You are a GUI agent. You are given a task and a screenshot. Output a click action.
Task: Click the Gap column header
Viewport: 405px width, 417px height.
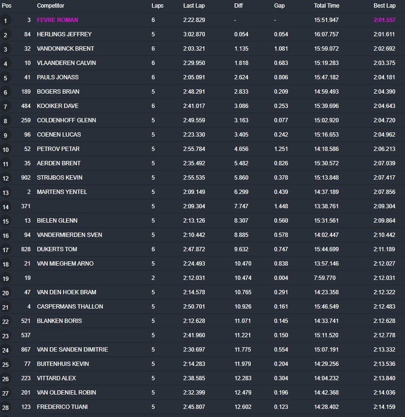coord(279,6)
